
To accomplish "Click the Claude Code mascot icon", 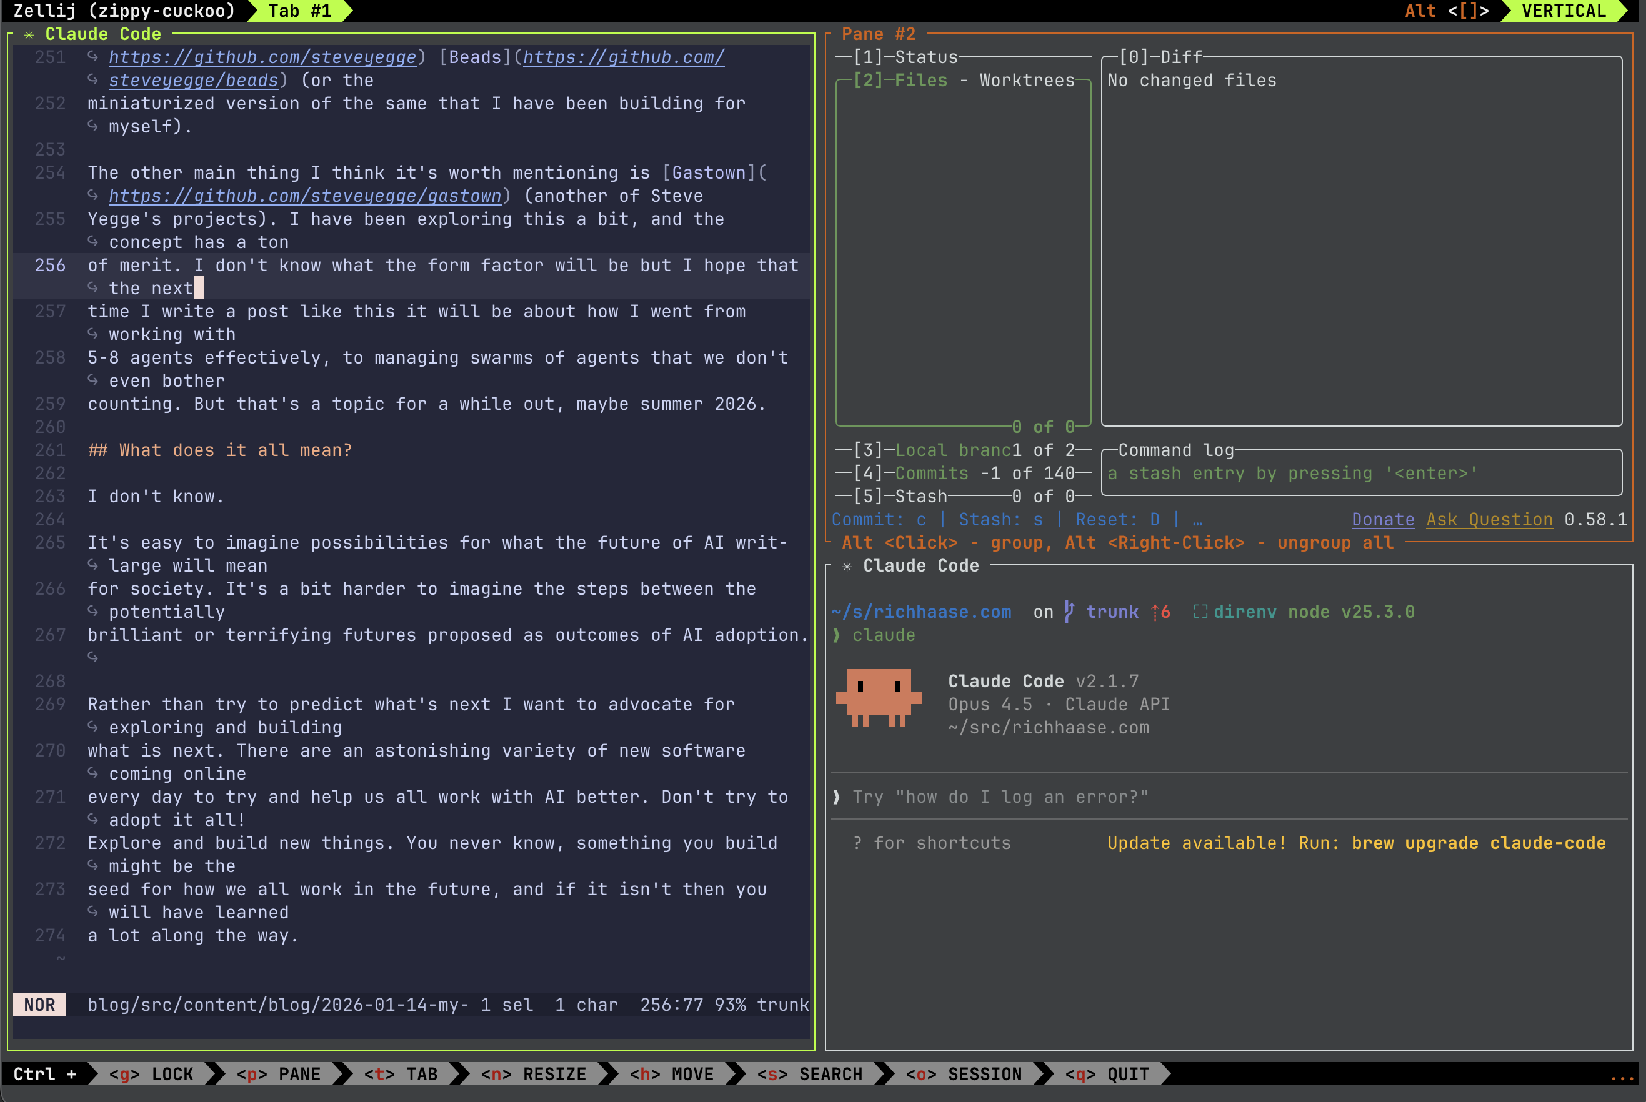I will pyautogui.click(x=877, y=699).
